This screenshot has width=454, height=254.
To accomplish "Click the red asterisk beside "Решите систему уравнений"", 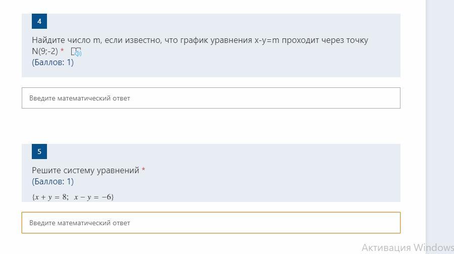I will coord(143,170).
